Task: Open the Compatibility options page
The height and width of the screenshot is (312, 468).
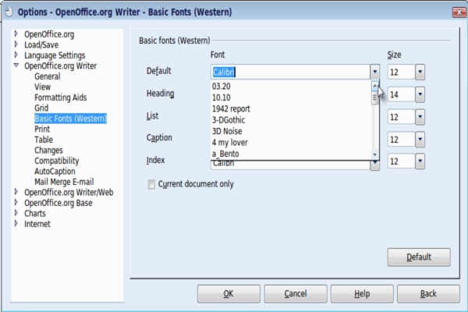Action: [57, 161]
